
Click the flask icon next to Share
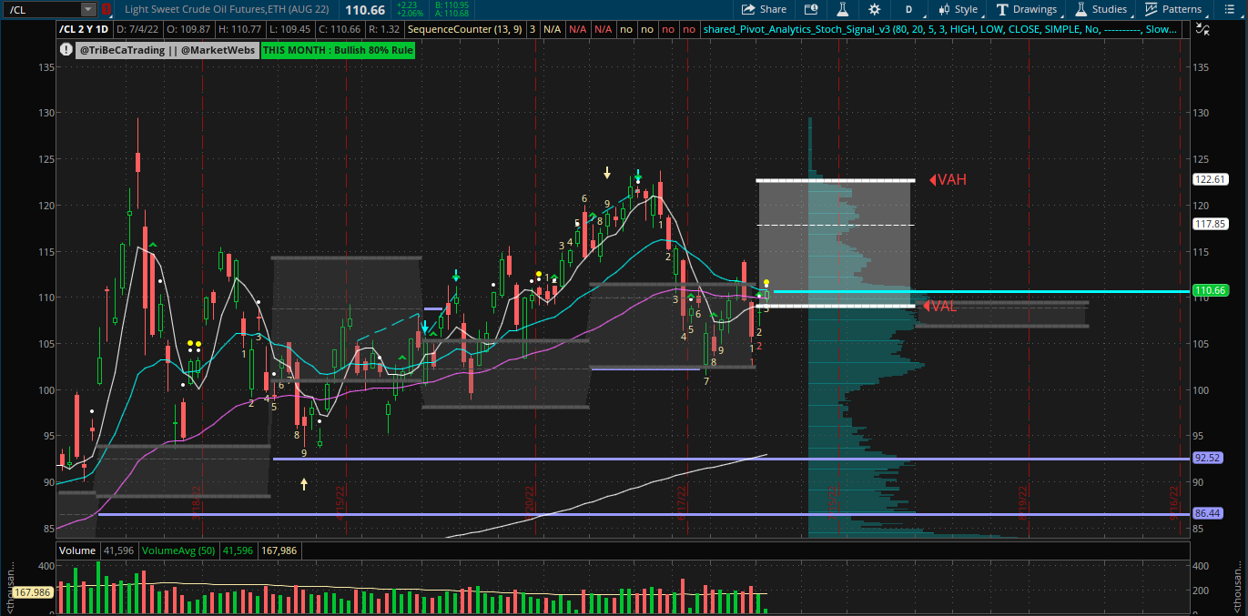click(843, 9)
